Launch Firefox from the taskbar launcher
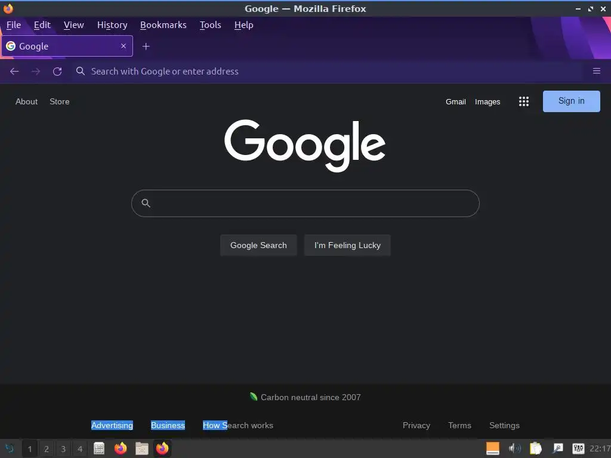 point(121,448)
